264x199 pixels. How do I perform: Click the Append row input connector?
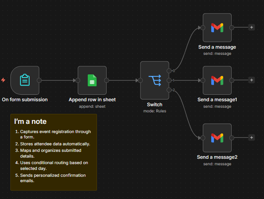(78, 81)
